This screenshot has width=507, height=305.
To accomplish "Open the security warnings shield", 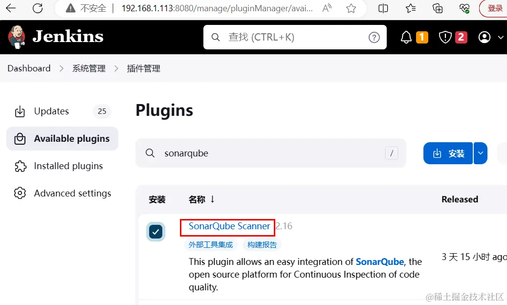I will pos(445,37).
